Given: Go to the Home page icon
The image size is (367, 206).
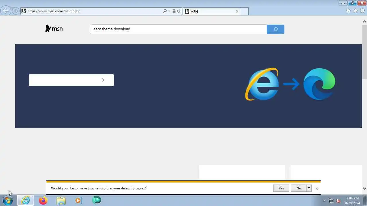Looking at the screenshot, I should tap(348, 11).
